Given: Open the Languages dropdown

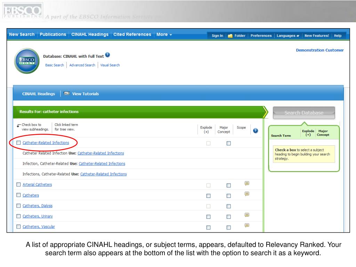Looking at the screenshot, I should (x=288, y=36).
